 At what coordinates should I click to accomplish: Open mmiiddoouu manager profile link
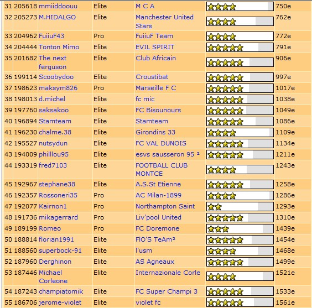pyautogui.click(x=58, y=6)
